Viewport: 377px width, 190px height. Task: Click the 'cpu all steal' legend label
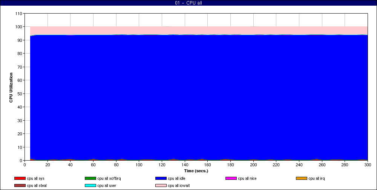37,186
